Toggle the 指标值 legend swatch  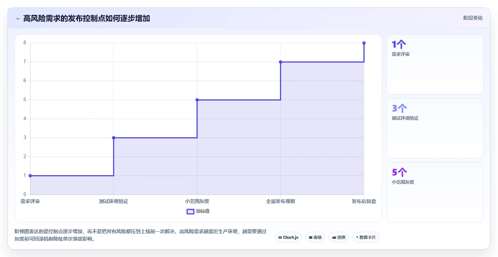(190, 211)
